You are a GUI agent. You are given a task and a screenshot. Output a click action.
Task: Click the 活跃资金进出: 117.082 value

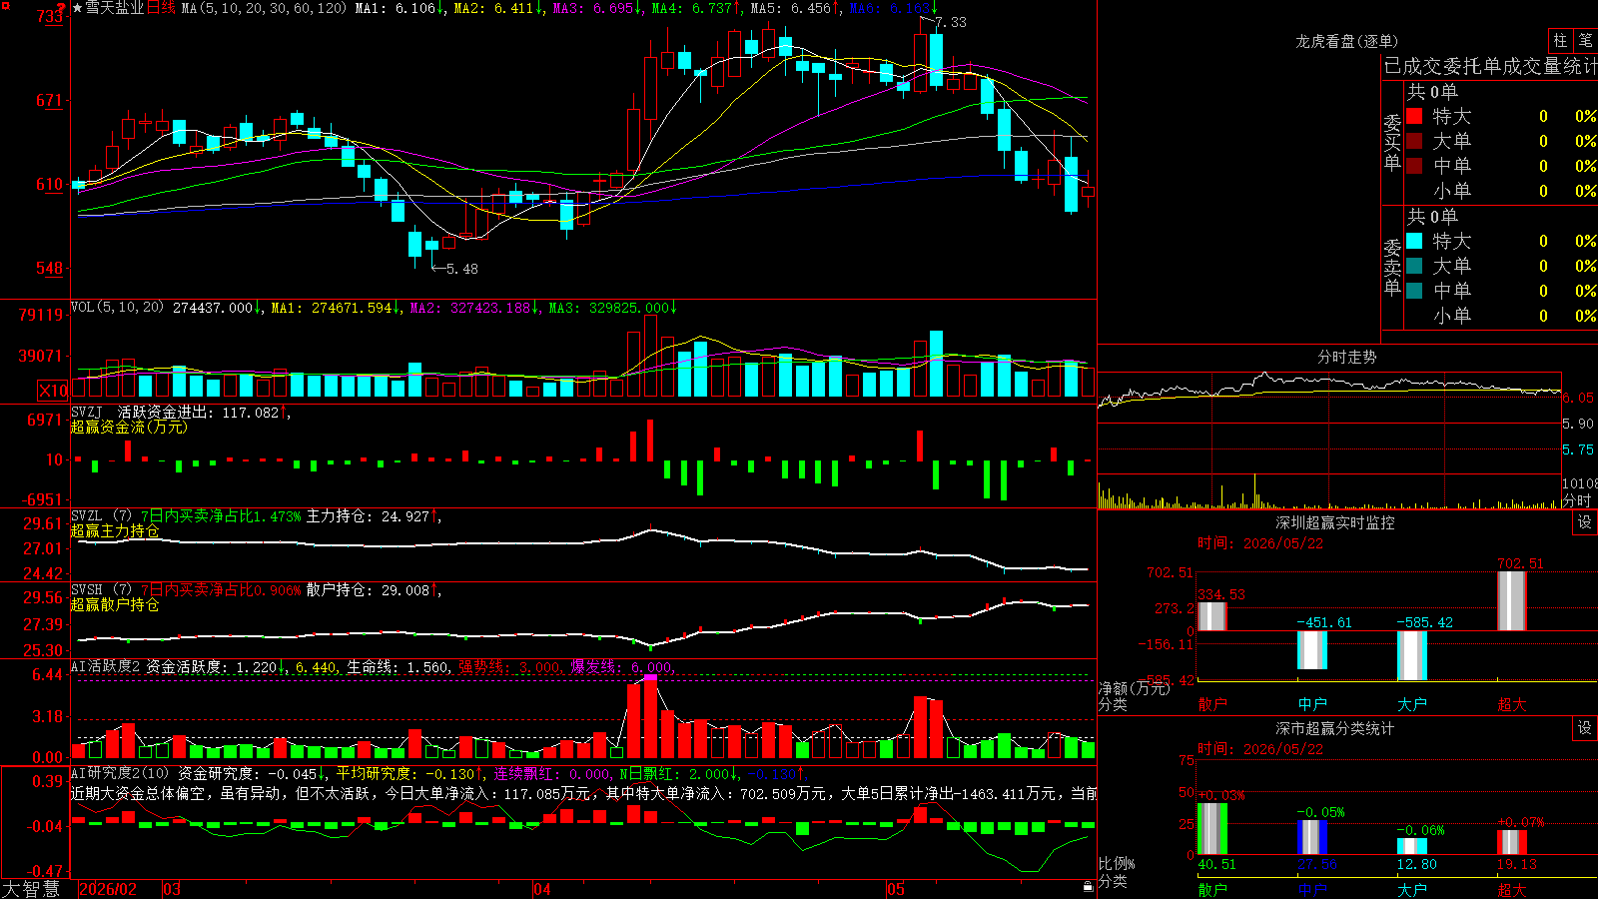tap(203, 413)
